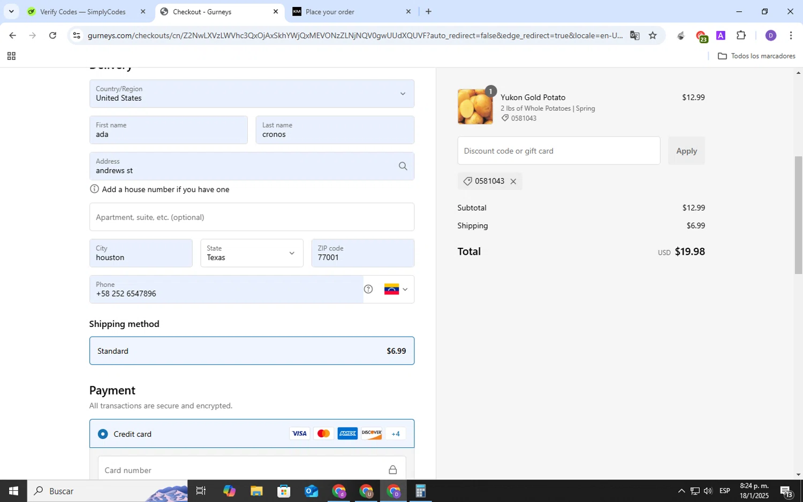Open Microsoft Store from taskbar
Image resolution: width=803 pixels, height=502 pixels.
pos(284,491)
